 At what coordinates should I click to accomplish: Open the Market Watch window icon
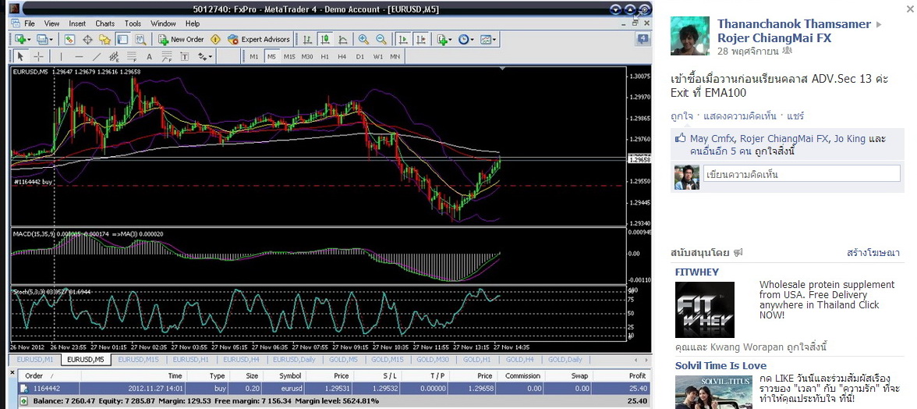point(69,40)
